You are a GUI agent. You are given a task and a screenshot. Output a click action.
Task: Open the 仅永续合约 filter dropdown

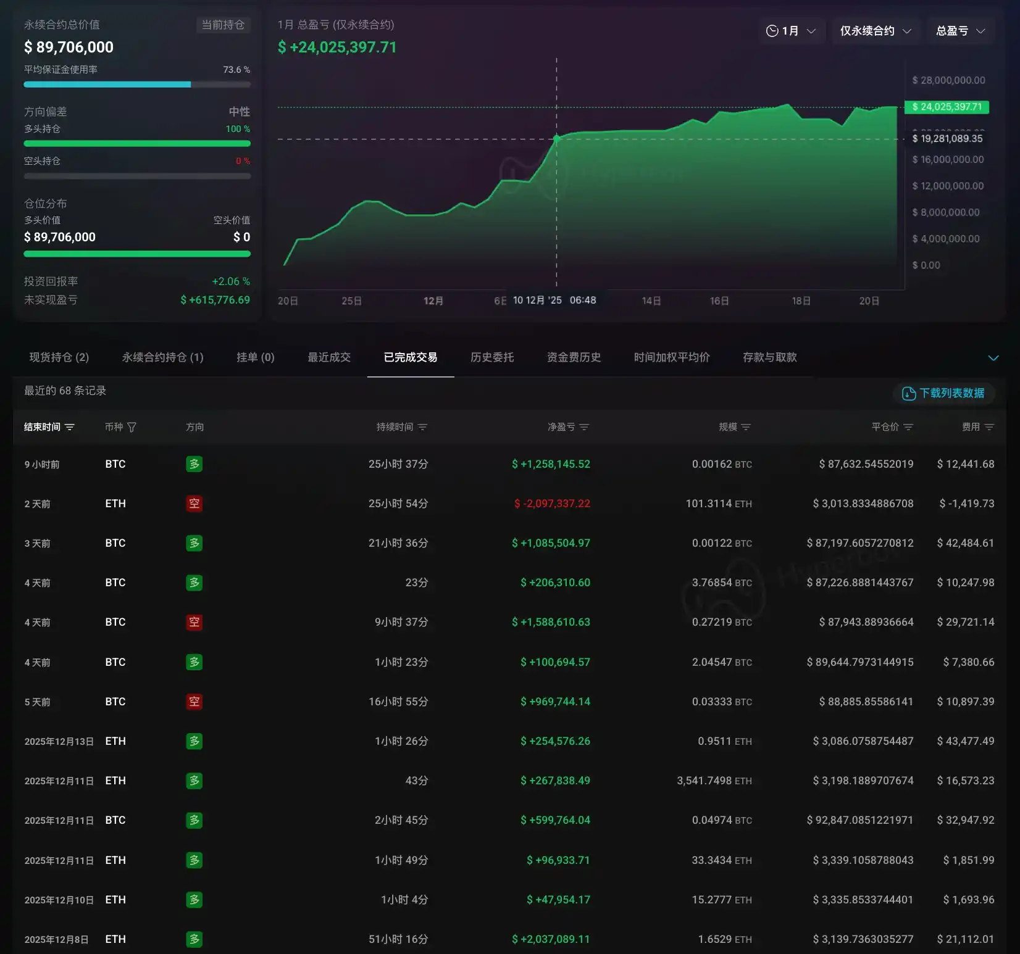click(876, 30)
